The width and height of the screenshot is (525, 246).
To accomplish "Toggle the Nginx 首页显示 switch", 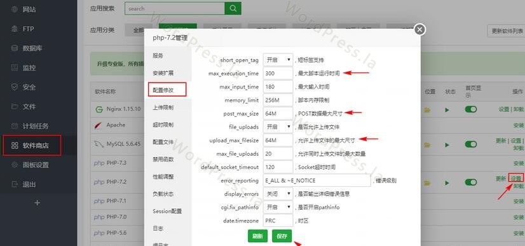I will (471, 109).
